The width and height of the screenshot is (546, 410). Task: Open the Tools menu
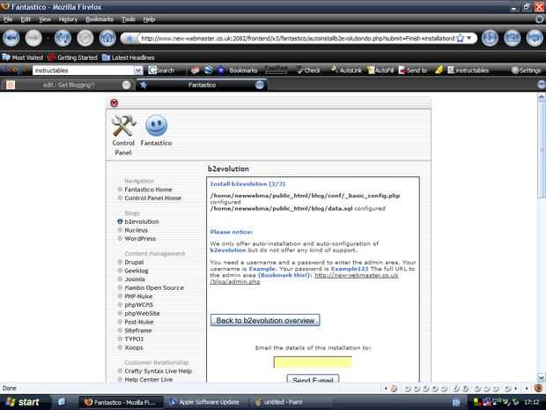pos(129,19)
